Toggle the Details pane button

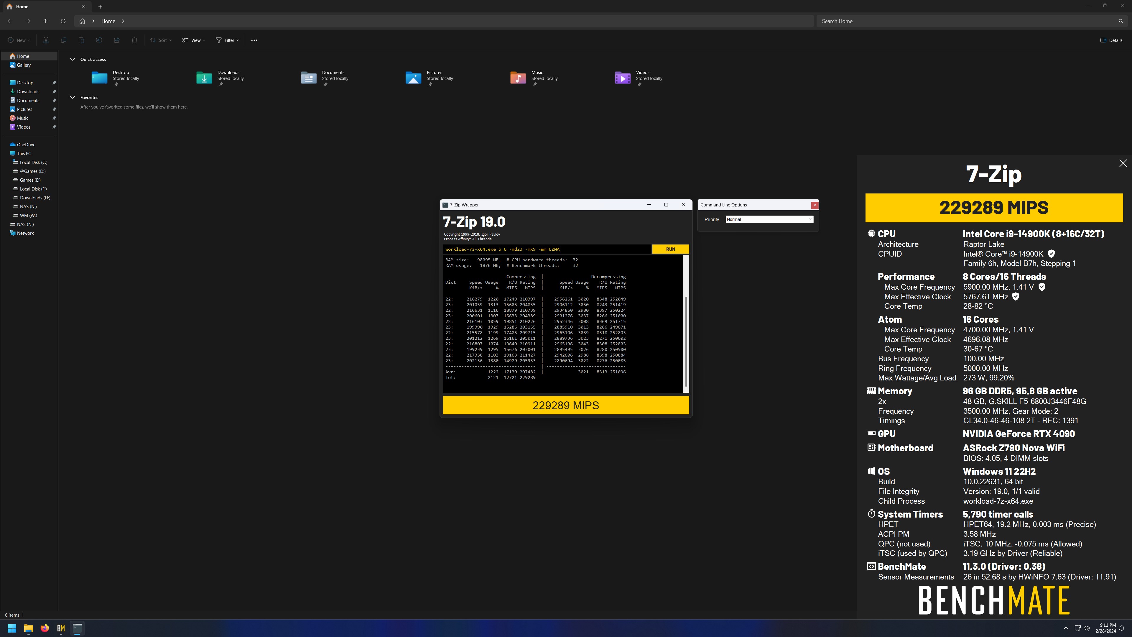pyautogui.click(x=1111, y=40)
